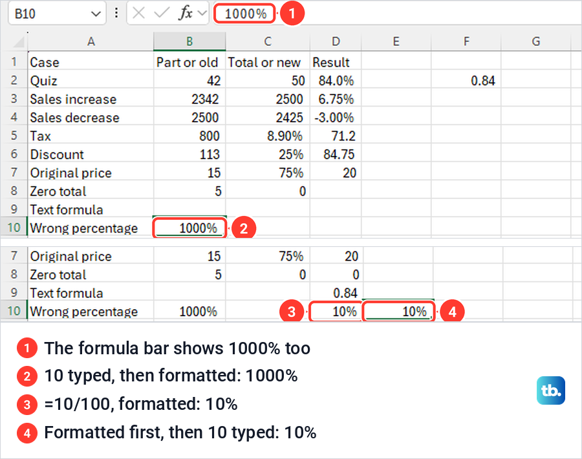This screenshot has height=459, width=582.
Task: Click the 'Result' header cell
Action: pyautogui.click(x=336, y=62)
